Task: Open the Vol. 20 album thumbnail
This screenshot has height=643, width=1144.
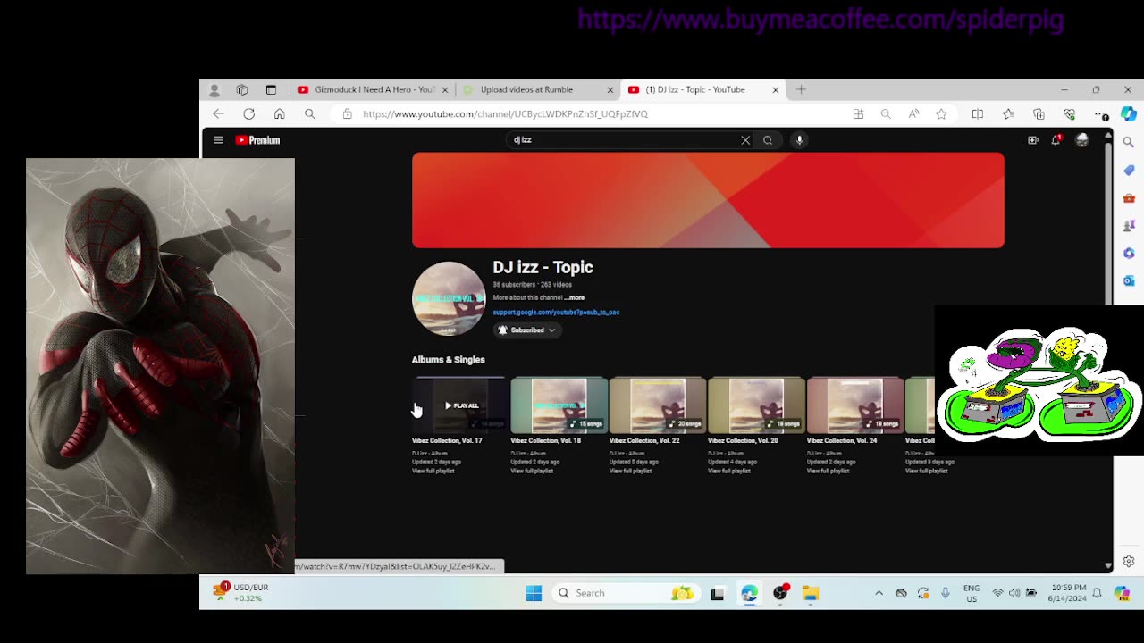Action: [x=756, y=405]
